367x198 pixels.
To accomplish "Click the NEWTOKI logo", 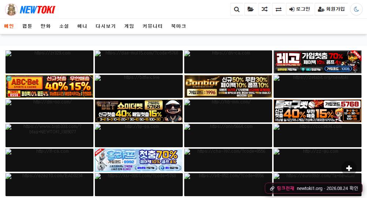I will pos(30,9).
